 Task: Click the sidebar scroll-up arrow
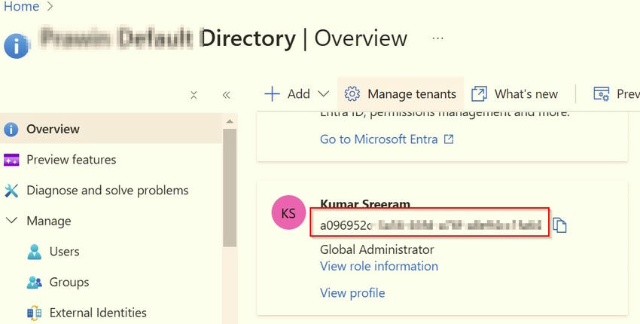click(230, 121)
